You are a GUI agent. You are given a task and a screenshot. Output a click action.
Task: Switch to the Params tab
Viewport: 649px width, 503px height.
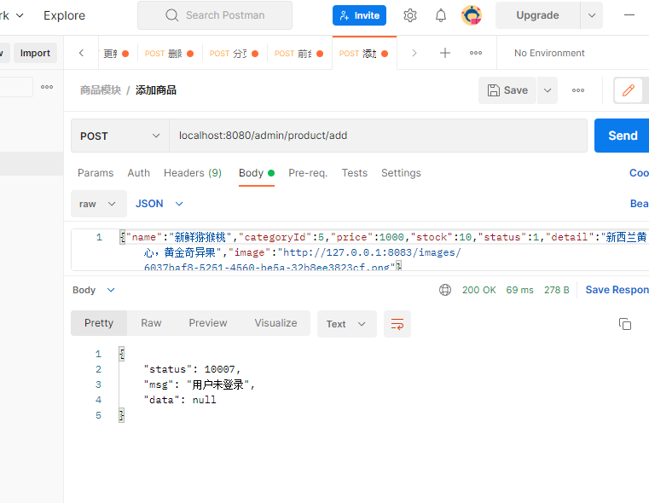[96, 173]
